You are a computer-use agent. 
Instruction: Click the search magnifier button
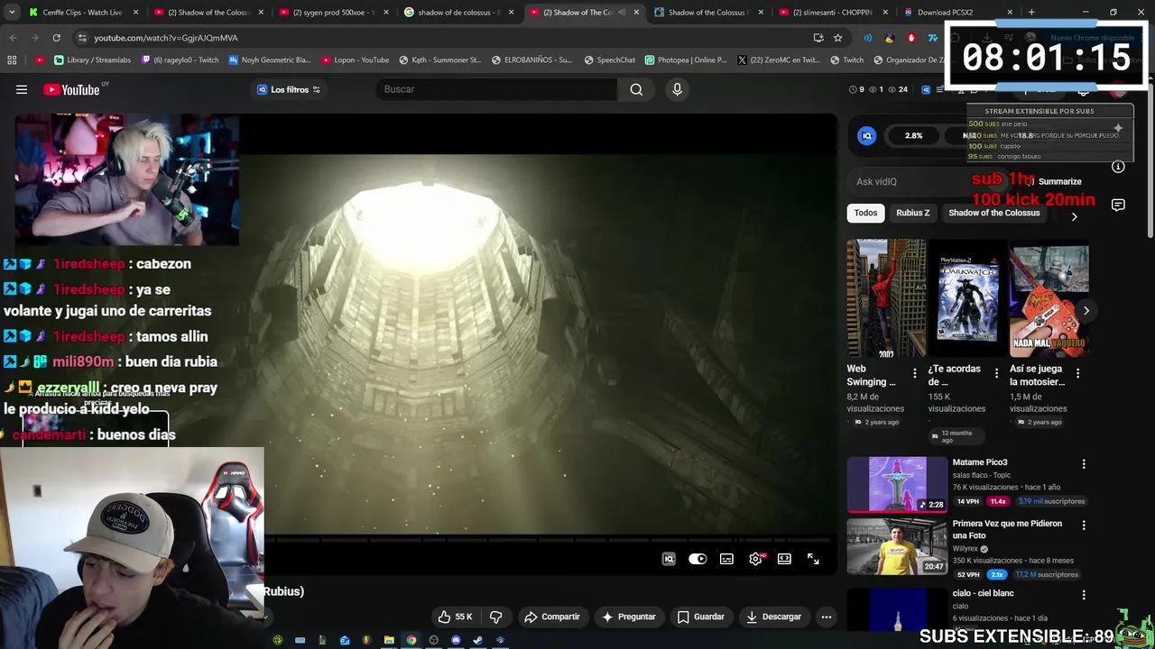coord(636,89)
